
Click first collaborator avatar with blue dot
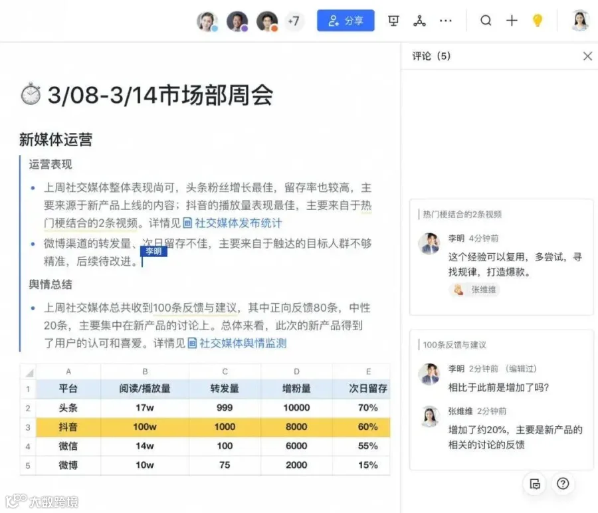point(207,21)
